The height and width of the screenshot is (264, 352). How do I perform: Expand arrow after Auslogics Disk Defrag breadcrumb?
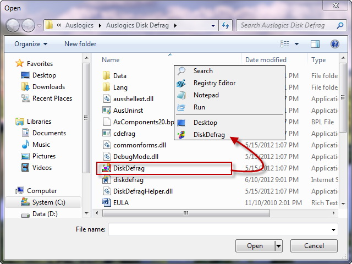[x=175, y=26]
